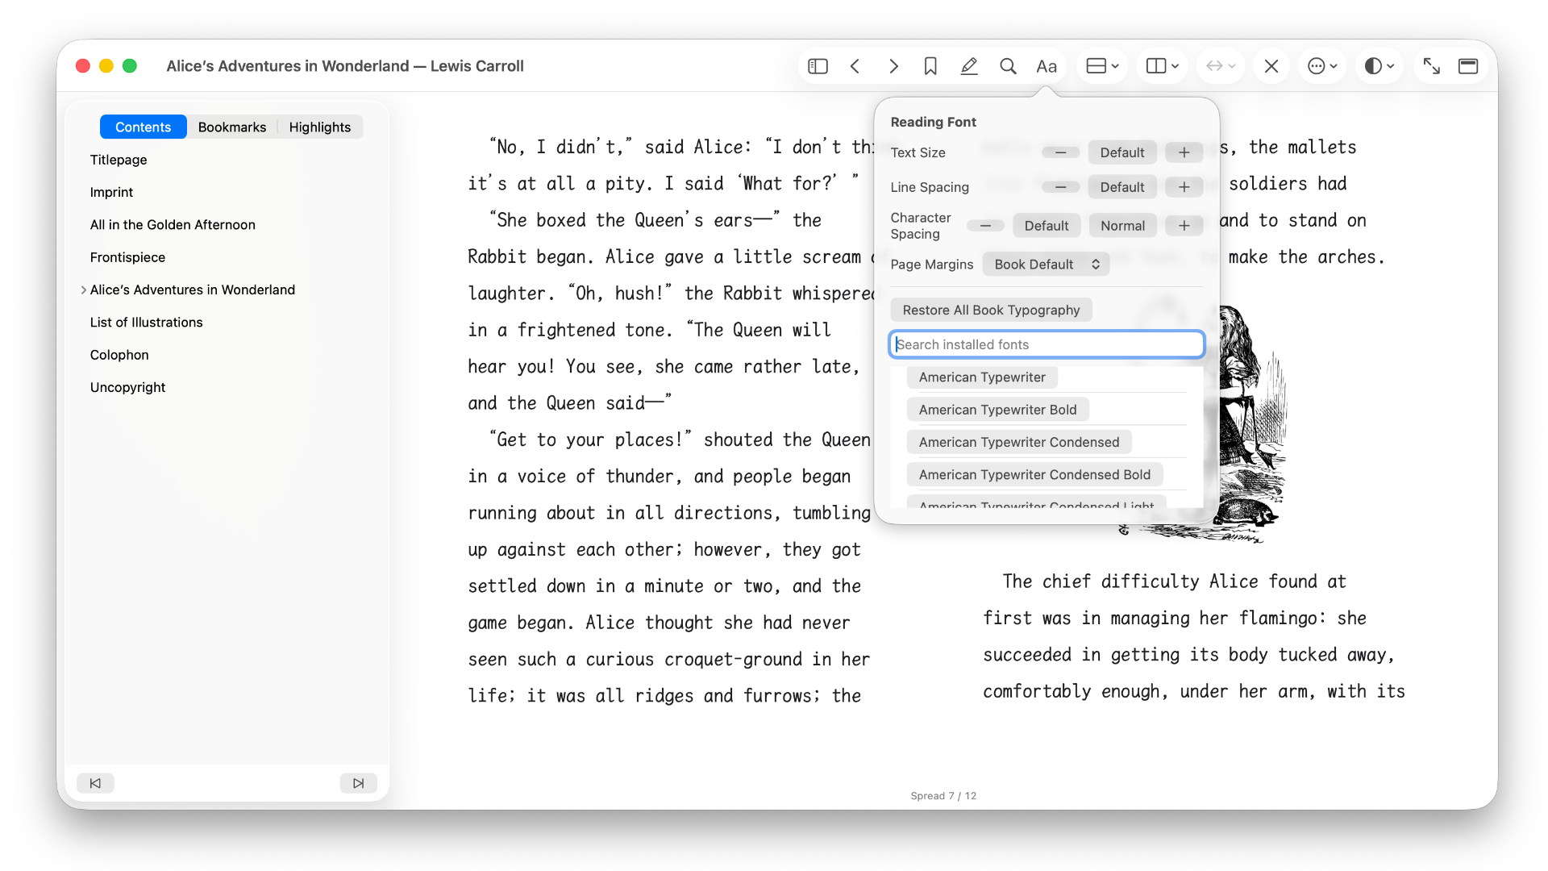Decrease line spacing with minus

(x=1061, y=187)
